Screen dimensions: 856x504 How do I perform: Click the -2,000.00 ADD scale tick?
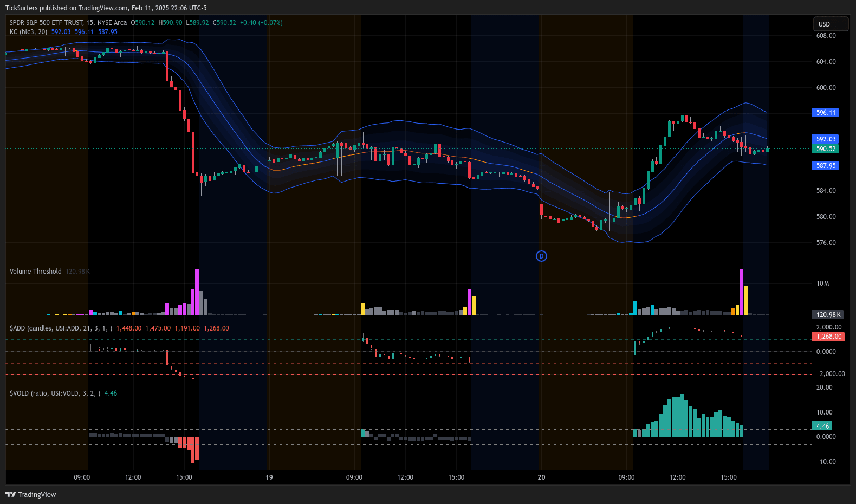[x=831, y=374]
